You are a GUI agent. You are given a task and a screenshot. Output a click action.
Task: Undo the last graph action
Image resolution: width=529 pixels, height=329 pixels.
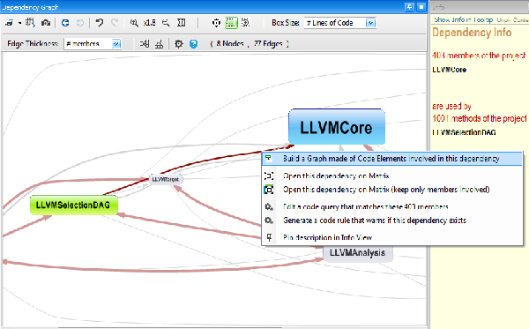coord(99,23)
